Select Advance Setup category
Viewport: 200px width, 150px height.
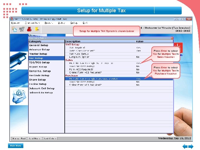pos(47,49)
